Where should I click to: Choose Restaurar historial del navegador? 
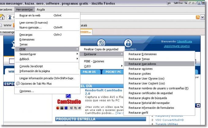pyautogui.click(x=159, y=103)
